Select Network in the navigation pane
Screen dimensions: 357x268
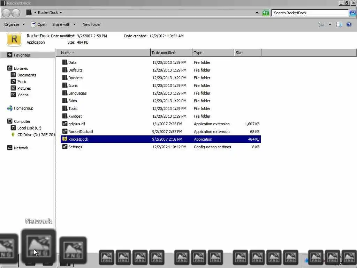[21, 148]
